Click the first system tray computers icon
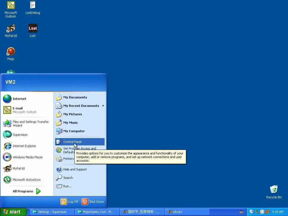Image resolution: width=288 pixels, height=216 pixels. [252, 212]
